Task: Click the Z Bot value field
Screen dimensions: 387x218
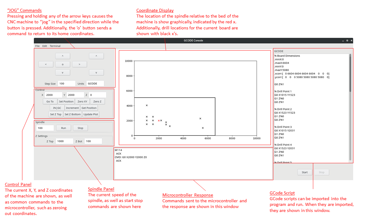Action: pyautogui.click(x=93, y=141)
